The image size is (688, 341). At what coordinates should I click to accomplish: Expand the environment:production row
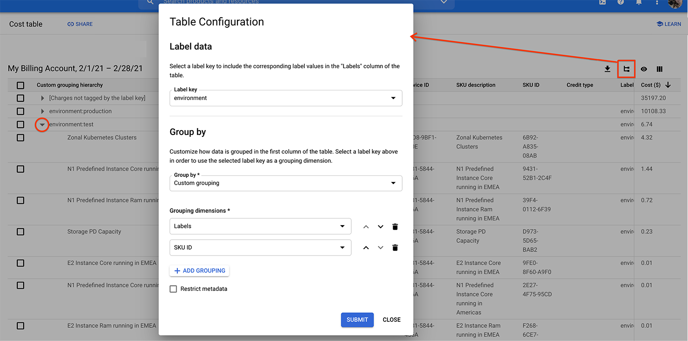(x=42, y=111)
